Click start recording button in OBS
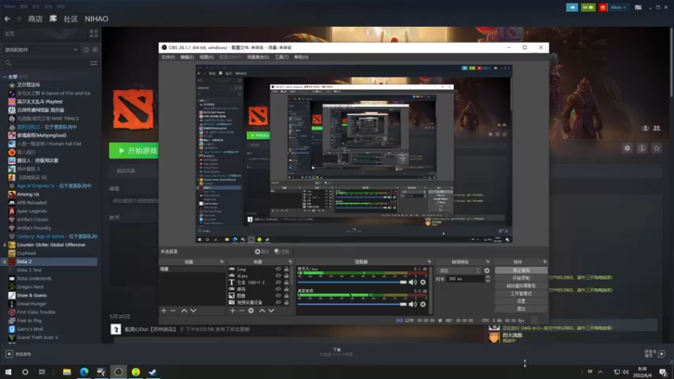 [x=521, y=278]
